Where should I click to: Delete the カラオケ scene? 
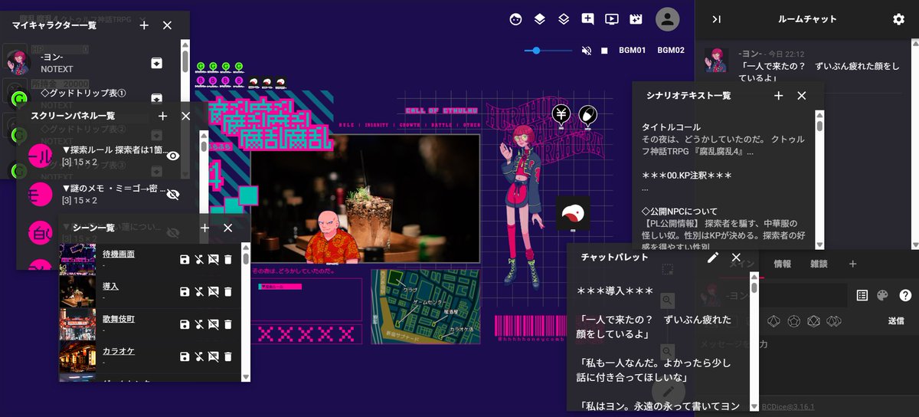[x=227, y=356]
